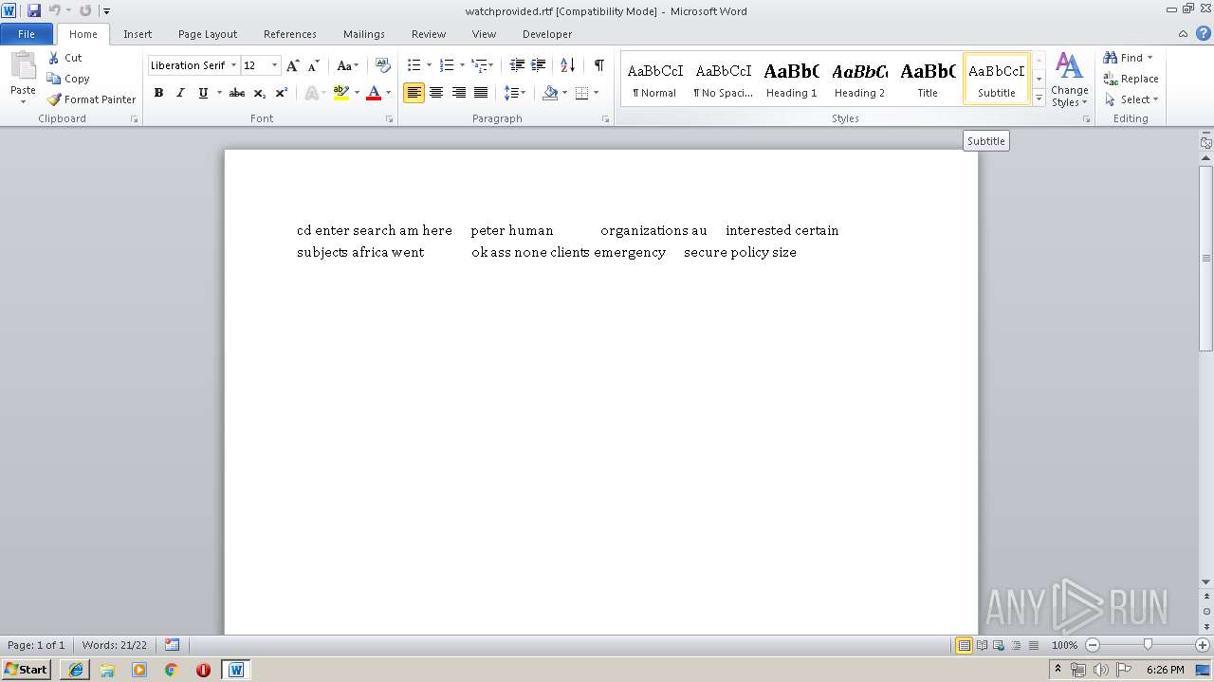Expand the Numbering dropdown arrow
Image resolution: width=1214 pixels, height=682 pixels.
coord(462,65)
